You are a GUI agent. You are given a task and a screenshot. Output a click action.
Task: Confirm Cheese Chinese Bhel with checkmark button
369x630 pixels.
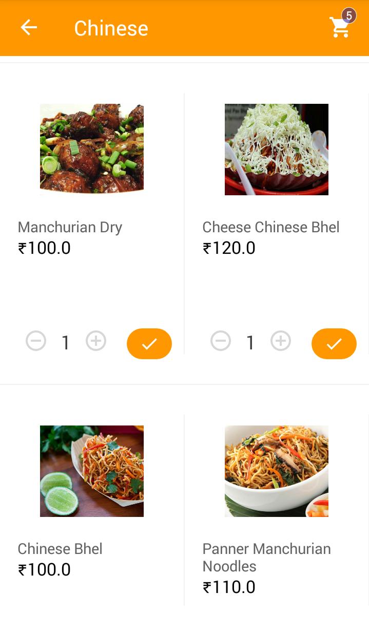click(334, 344)
